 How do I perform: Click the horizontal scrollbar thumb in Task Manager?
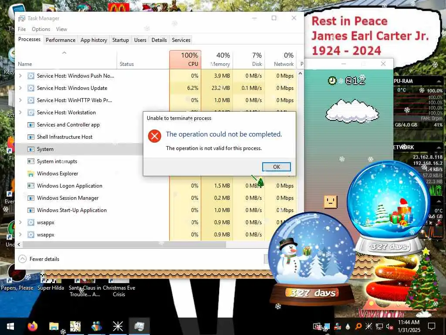(x=124, y=244)
